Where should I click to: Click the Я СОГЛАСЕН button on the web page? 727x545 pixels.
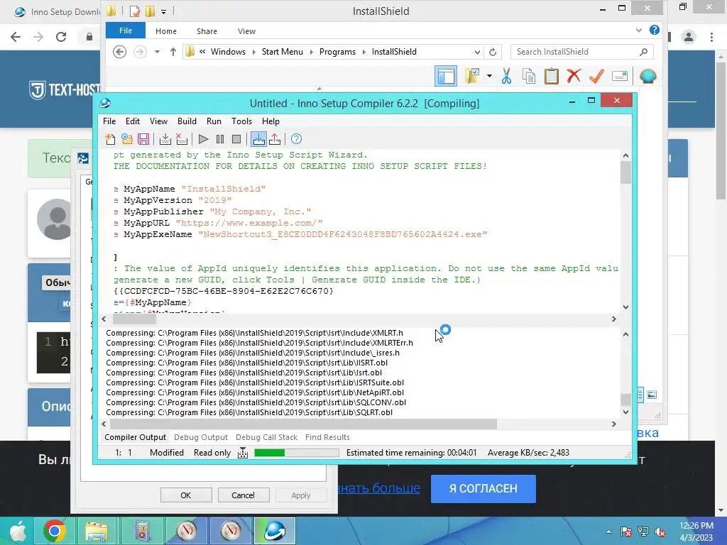(x=483, y=488)
